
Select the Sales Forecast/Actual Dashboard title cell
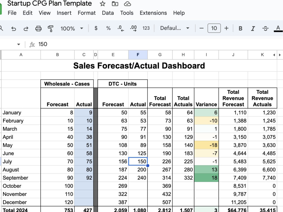tap(139, 66)
